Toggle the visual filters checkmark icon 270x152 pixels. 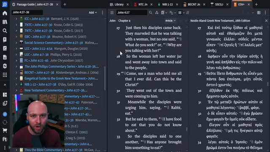click(x=163, y=13)
